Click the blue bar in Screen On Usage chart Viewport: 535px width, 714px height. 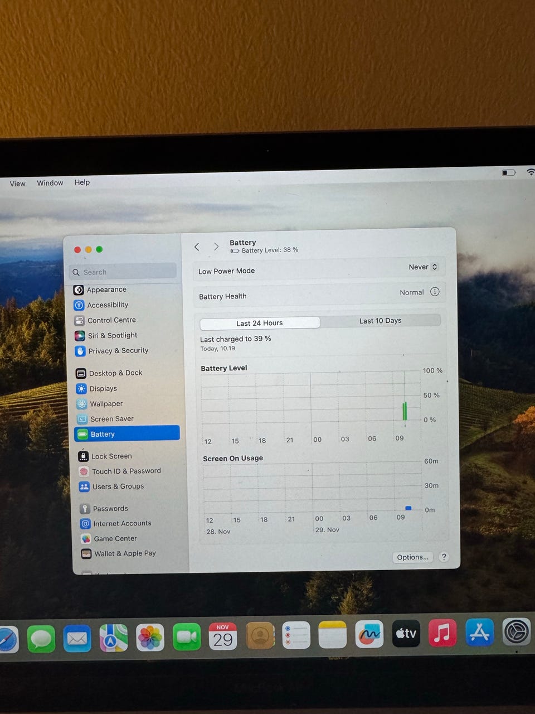(408, 508)
